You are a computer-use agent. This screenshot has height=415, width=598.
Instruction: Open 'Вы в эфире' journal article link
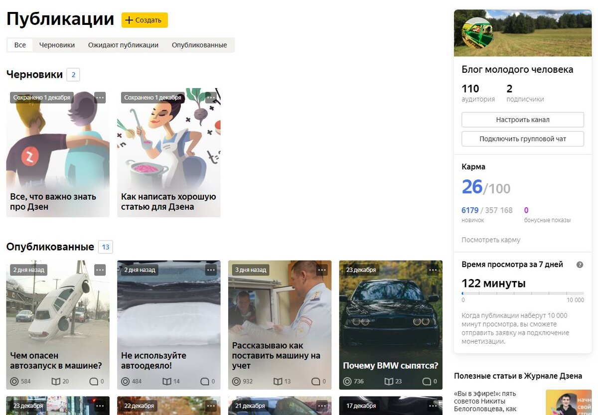[486, 402]
